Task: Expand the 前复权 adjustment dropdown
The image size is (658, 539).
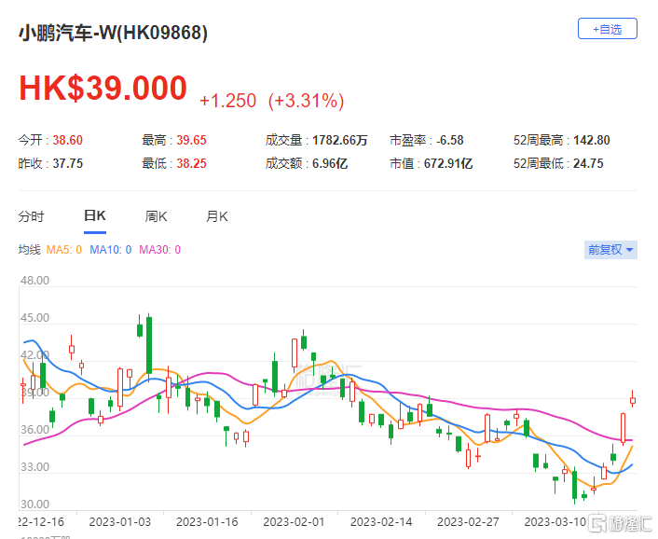Action: 610,250
